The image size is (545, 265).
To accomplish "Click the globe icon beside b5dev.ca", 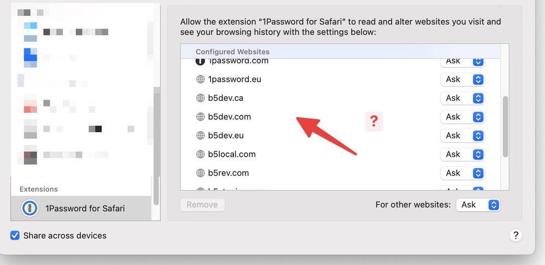I will (x=200, y=98).
